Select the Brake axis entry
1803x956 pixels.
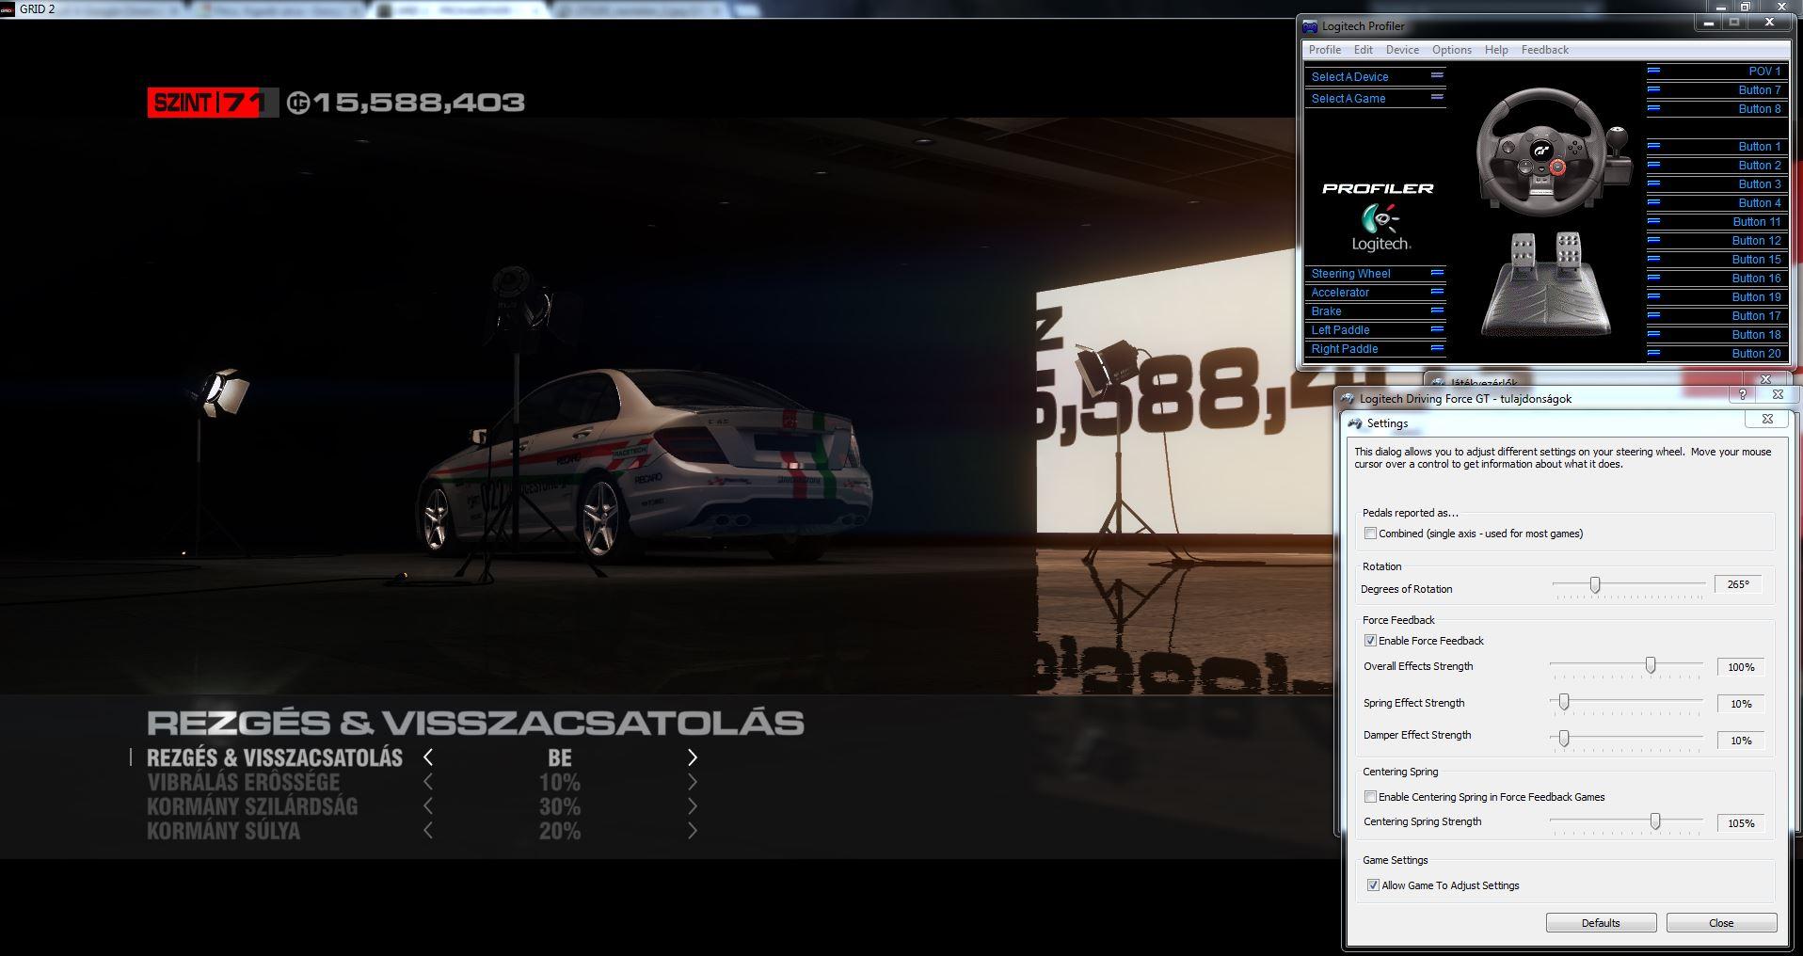[x=1376, y=311]
